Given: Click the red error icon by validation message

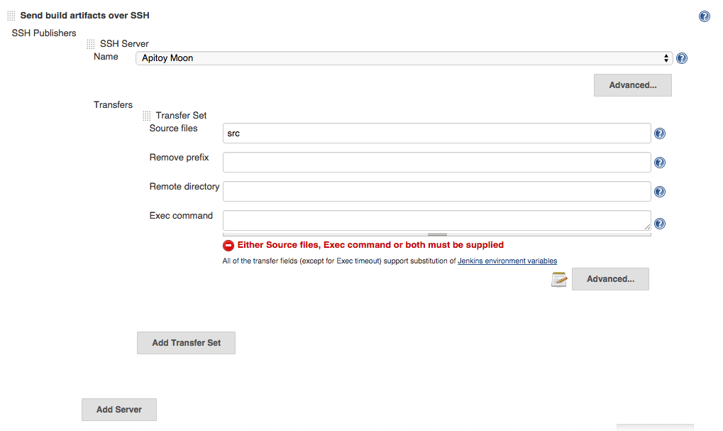Looking at the screenshot, I should (228, 246).
